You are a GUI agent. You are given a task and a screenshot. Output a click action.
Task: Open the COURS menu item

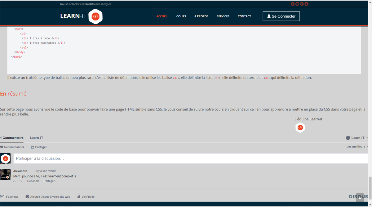click(x=181, y=16)
